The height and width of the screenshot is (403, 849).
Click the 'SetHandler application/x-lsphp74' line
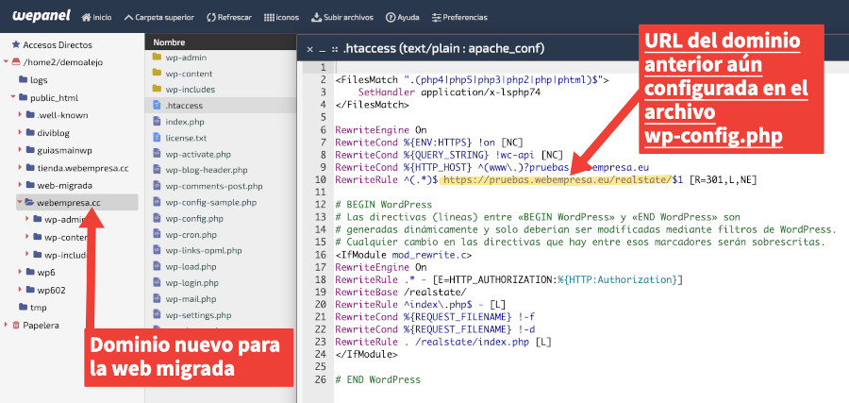(x=449, y=92)
